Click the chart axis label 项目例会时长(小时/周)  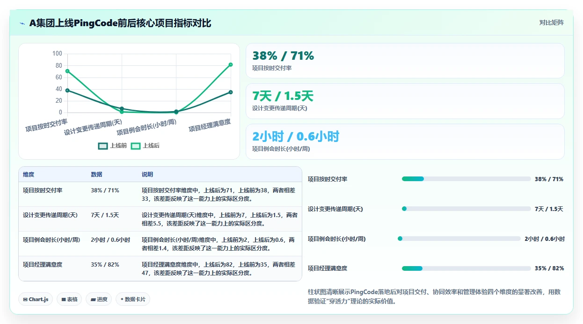pos(146,127)
